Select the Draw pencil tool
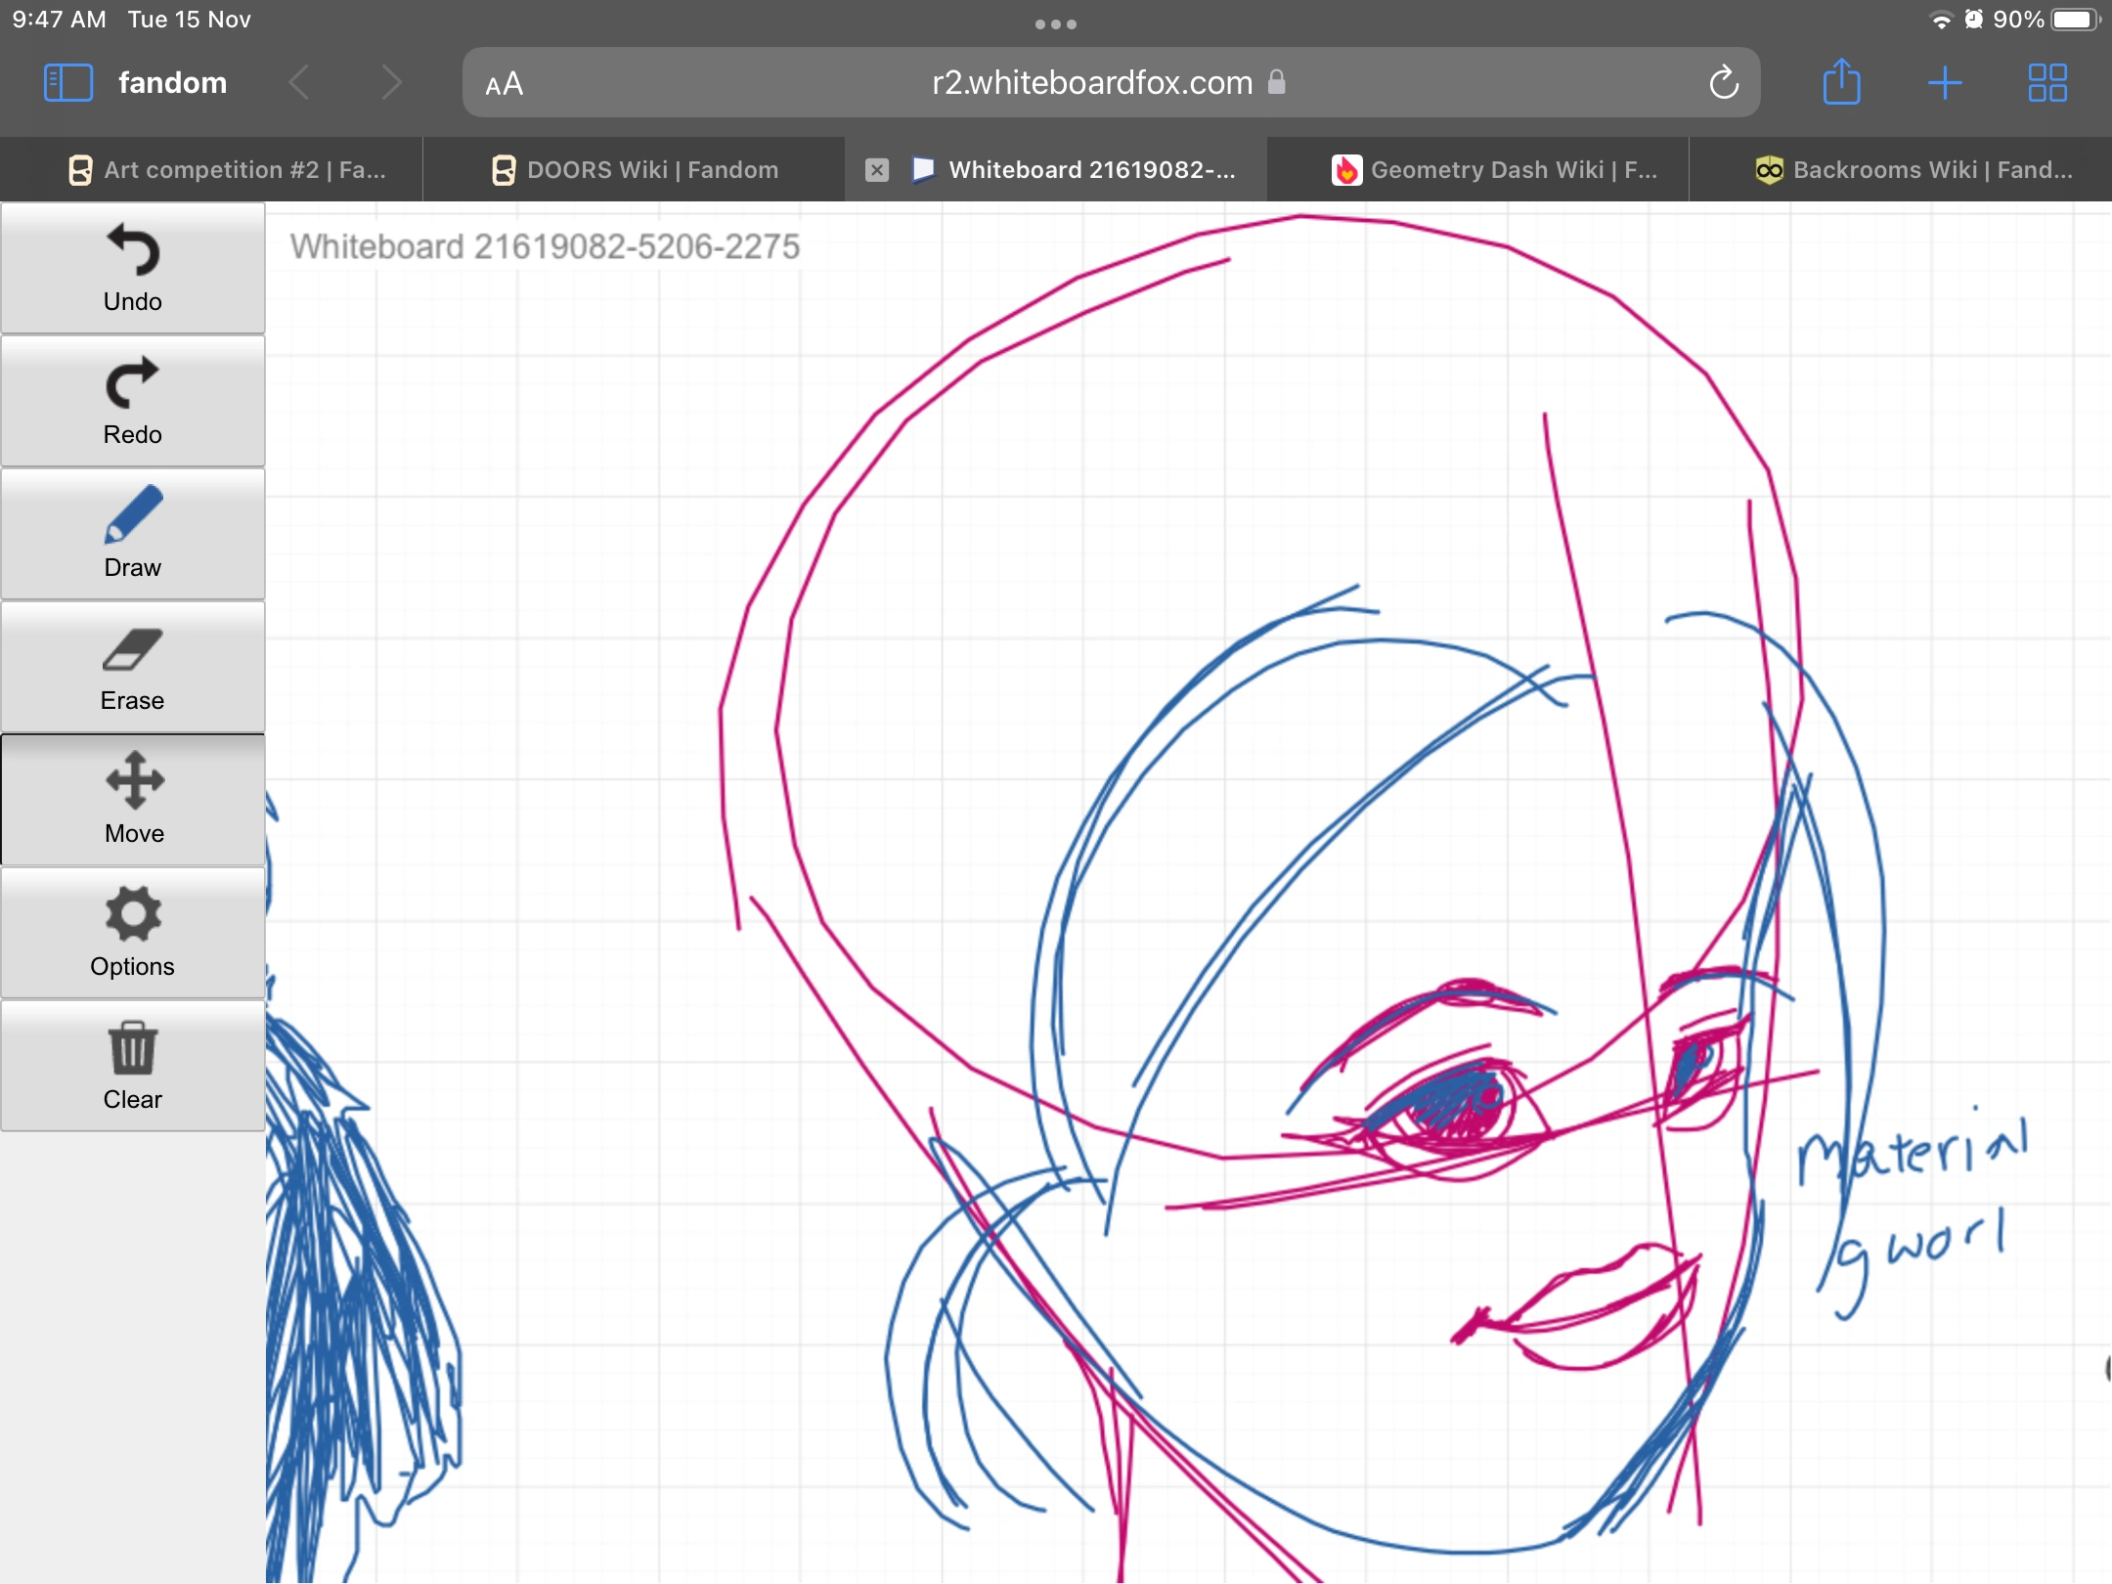 tap(132, 534)
